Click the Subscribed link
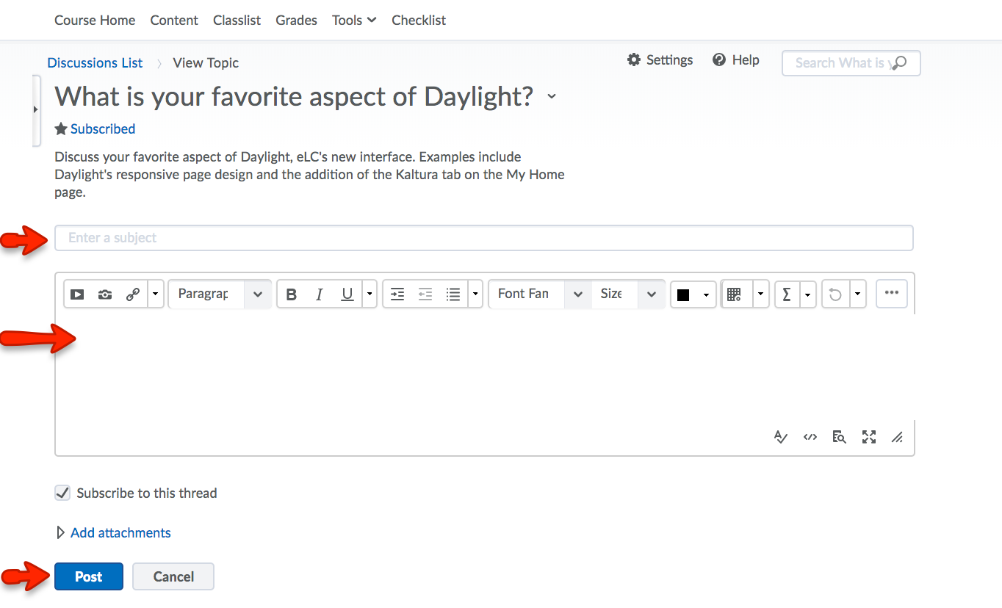Image resolution: width=1002 pixels, height=608 pixels. 103,129
